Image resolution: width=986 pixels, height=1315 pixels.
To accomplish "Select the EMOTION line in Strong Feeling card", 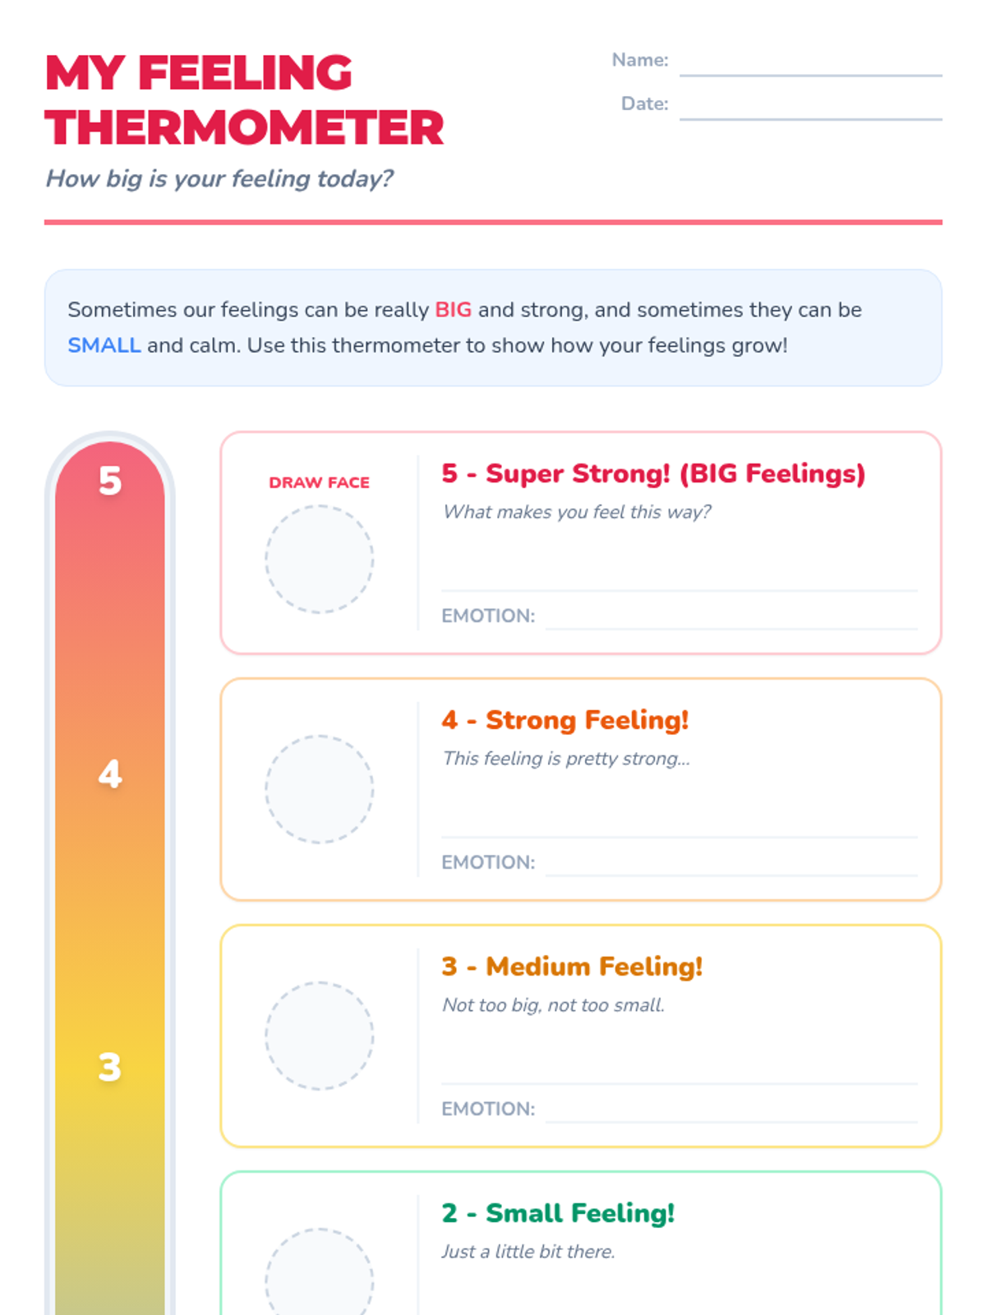I will [731, 865].
